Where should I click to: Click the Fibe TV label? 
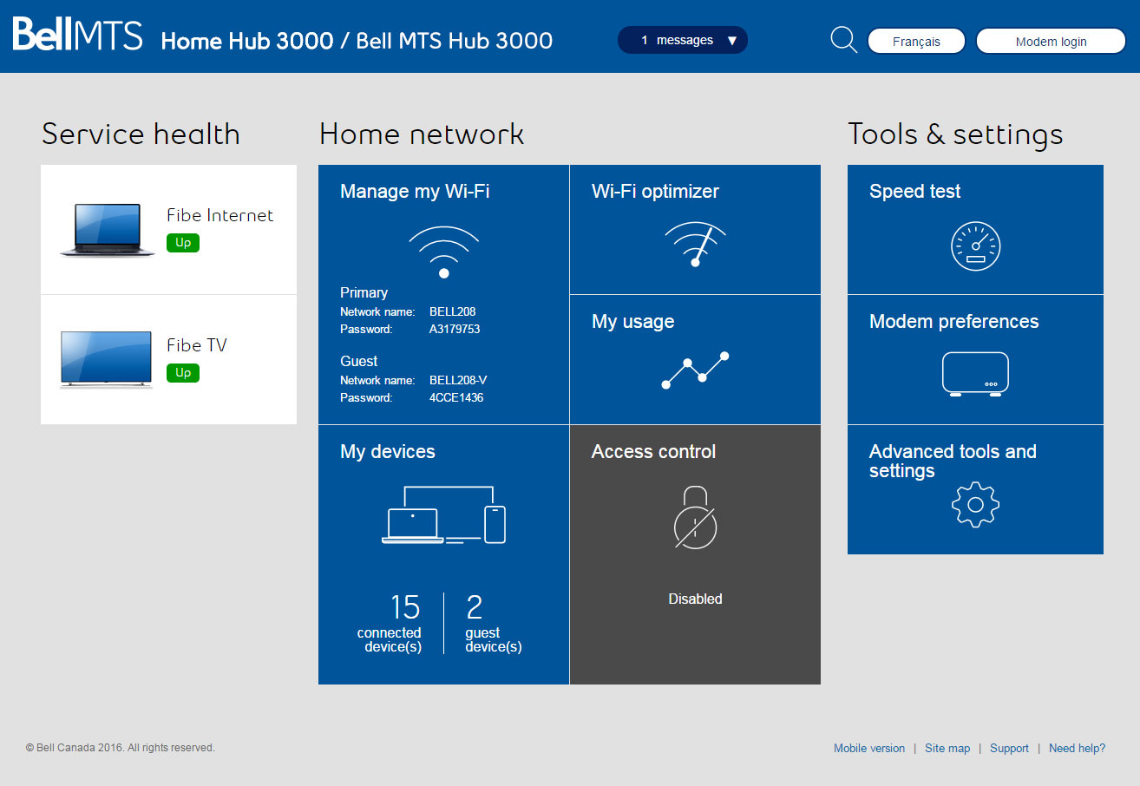point(196,345)
